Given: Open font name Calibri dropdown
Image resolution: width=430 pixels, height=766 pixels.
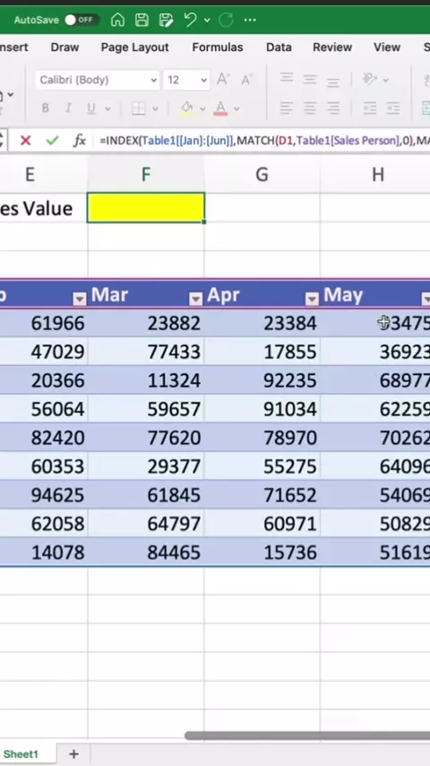Looking at the screenshot, I should 98,80.
